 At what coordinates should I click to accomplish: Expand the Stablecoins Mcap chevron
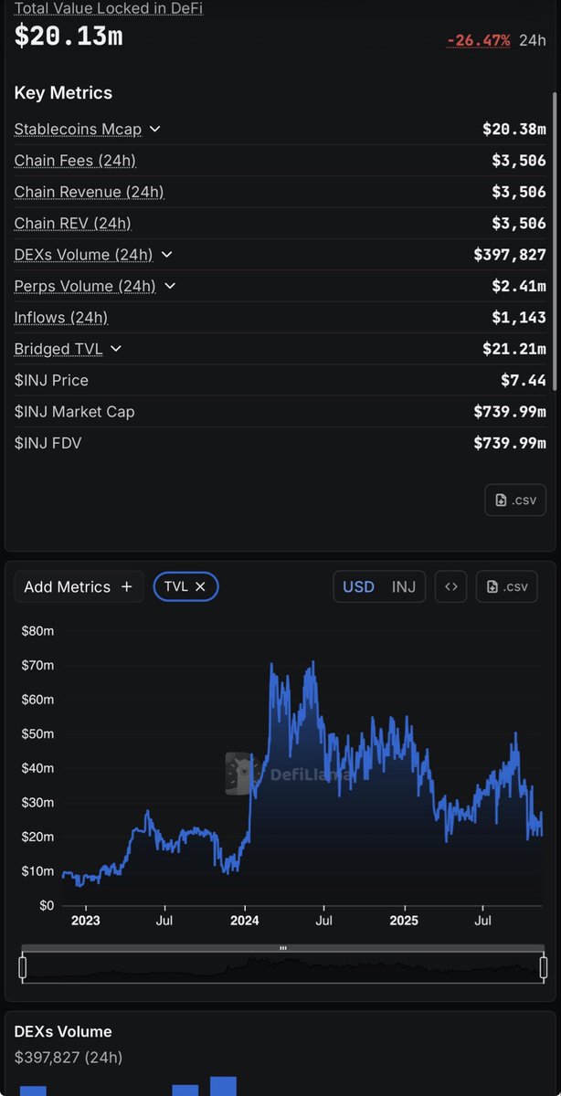(154, 129)
